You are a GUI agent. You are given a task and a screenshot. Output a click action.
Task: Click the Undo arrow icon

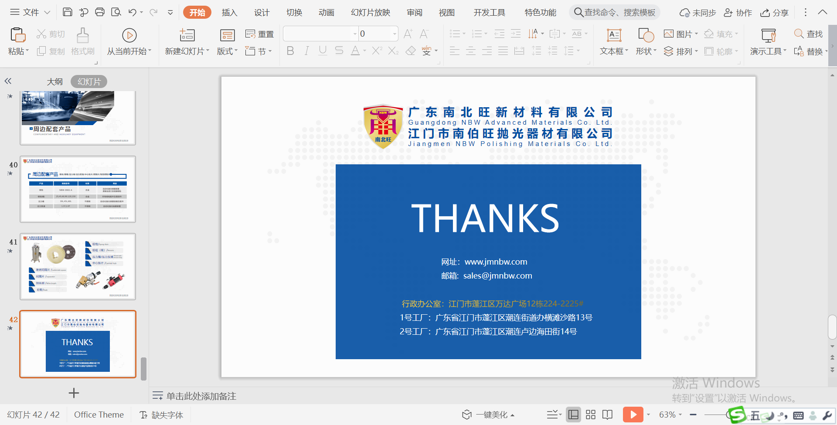click(x=133, y=12)
